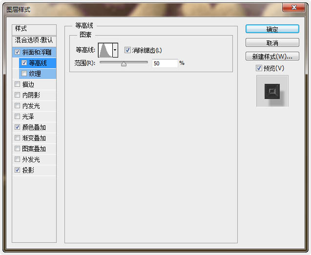Enable the 描边 checkbox

point(17,84)
